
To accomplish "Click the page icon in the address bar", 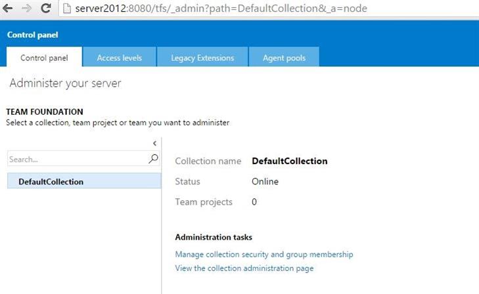I will click(x=67, y=9).
